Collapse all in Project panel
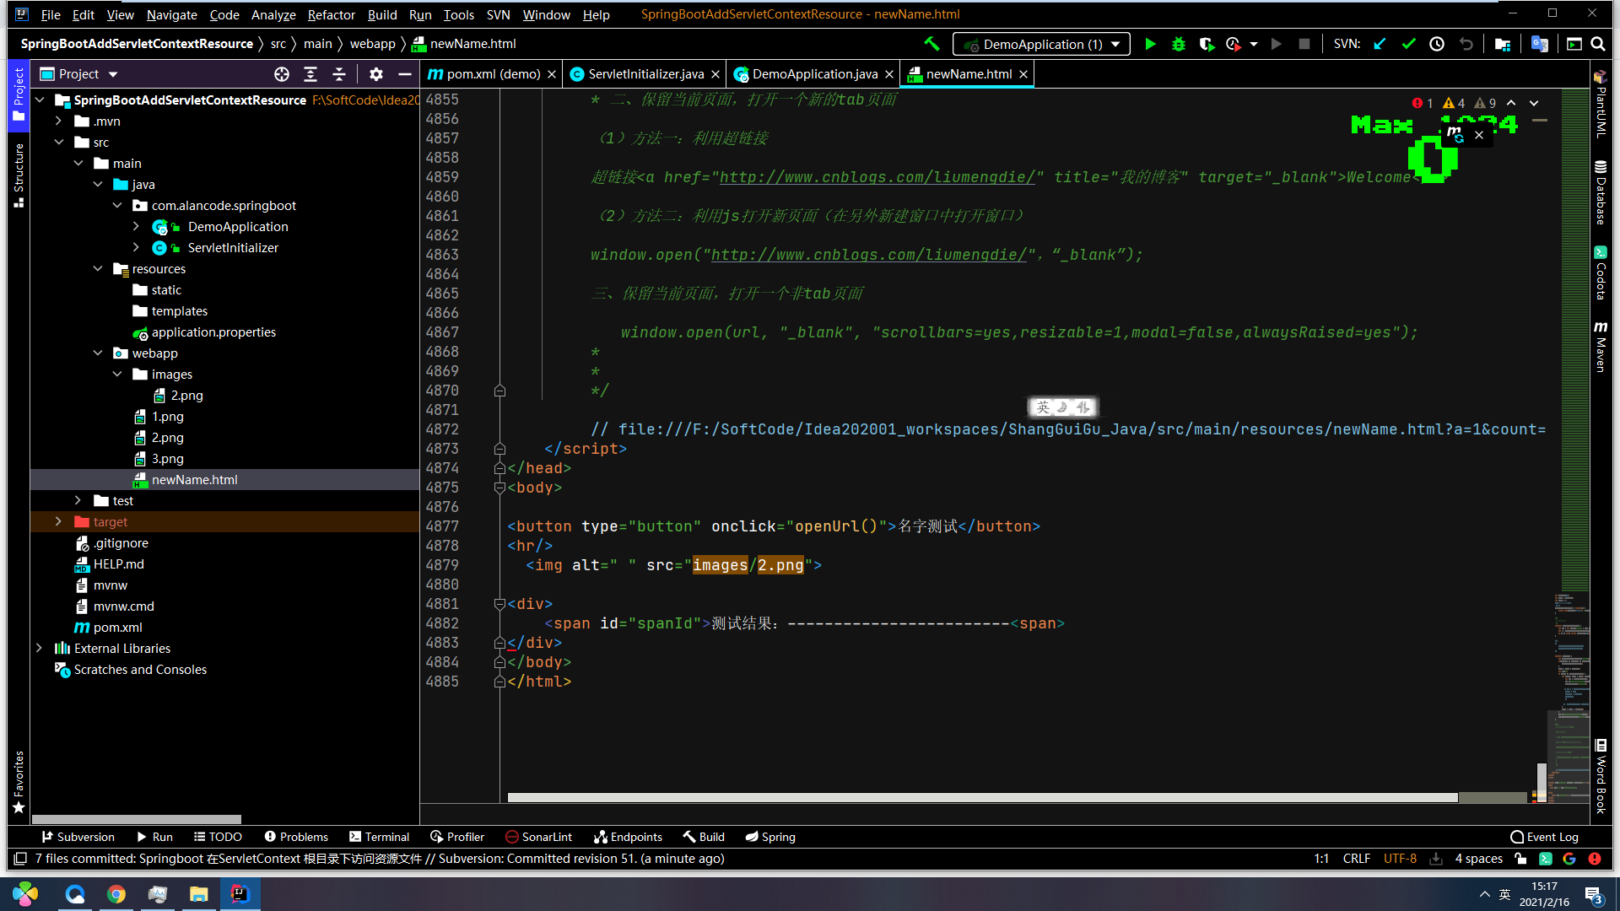Image resolution: width=1620 pixels, height=911 pixels. pos(339,74)
